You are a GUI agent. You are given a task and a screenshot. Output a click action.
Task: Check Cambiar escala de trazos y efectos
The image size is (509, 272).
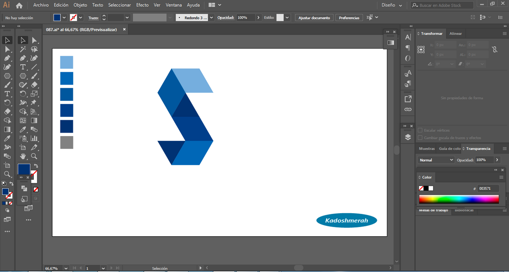coord(420,138)
